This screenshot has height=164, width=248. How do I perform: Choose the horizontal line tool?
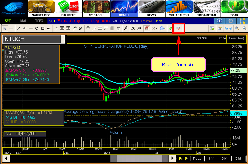pyautogui.click(x=30, y=28)
